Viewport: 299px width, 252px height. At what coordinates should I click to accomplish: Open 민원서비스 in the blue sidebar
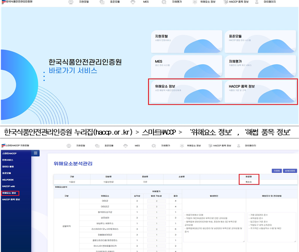click(x=7, y=160)
